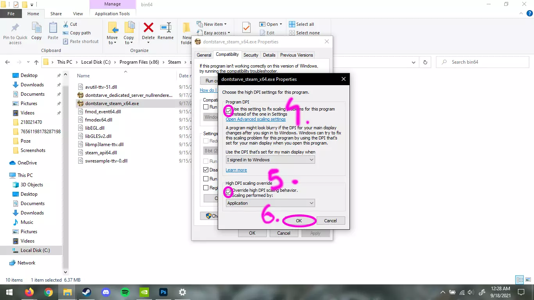Open the Customize Quick Access Toolbar dropdown
This screenshot has width=534, height=300.
coord(32,5)
